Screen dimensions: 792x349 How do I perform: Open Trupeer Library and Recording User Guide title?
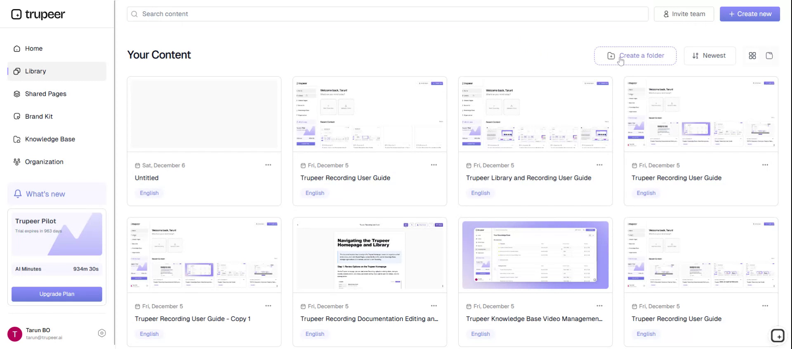(x=528, y=178)
